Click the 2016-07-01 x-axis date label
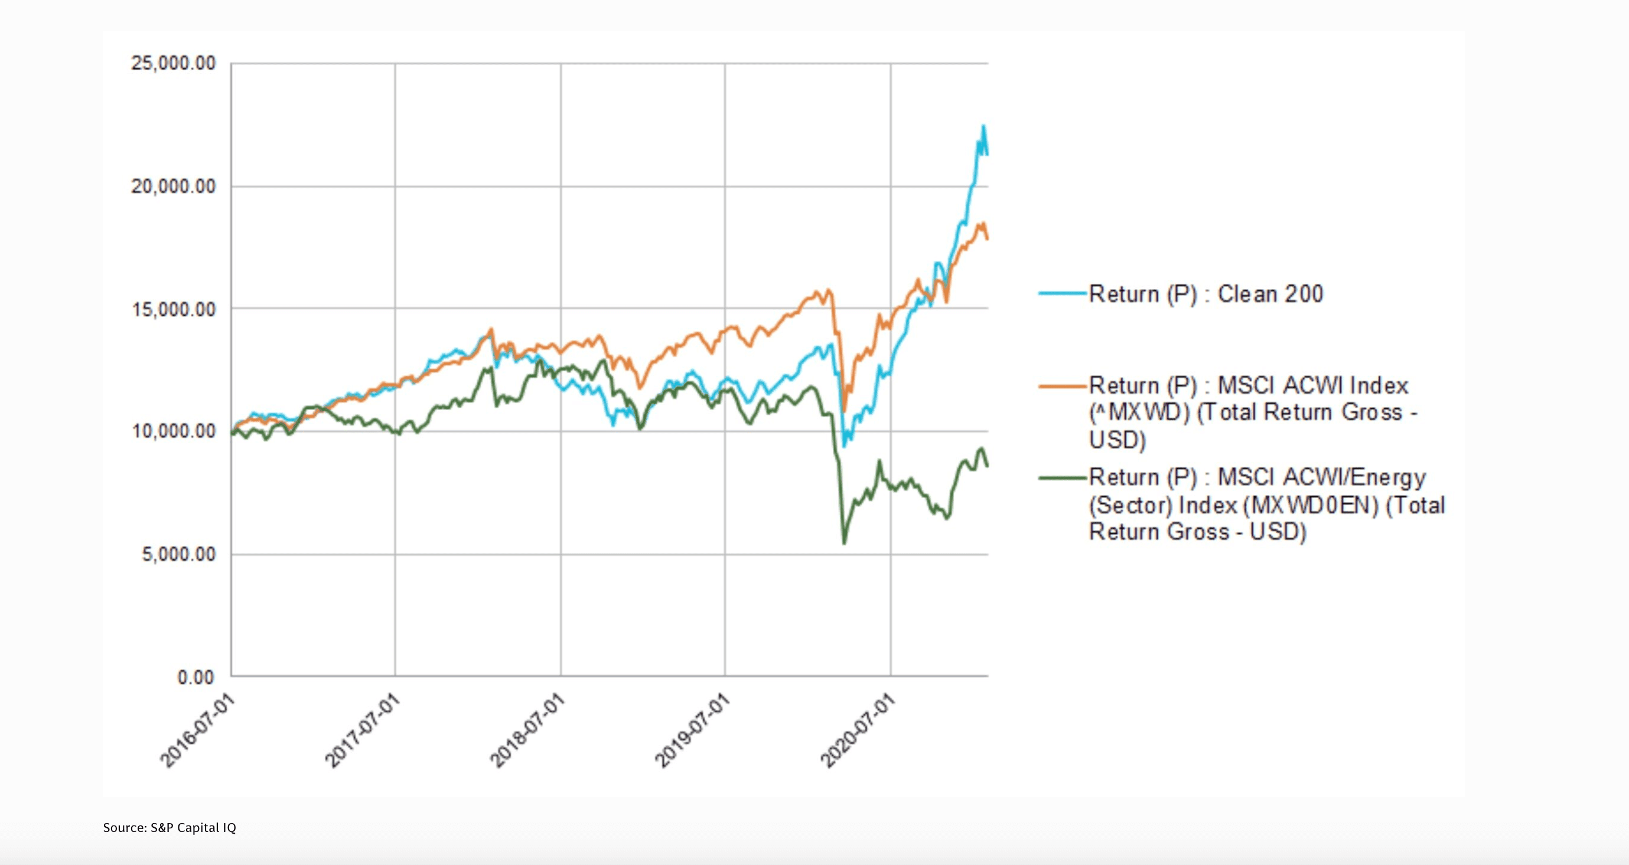 [197, 730]
